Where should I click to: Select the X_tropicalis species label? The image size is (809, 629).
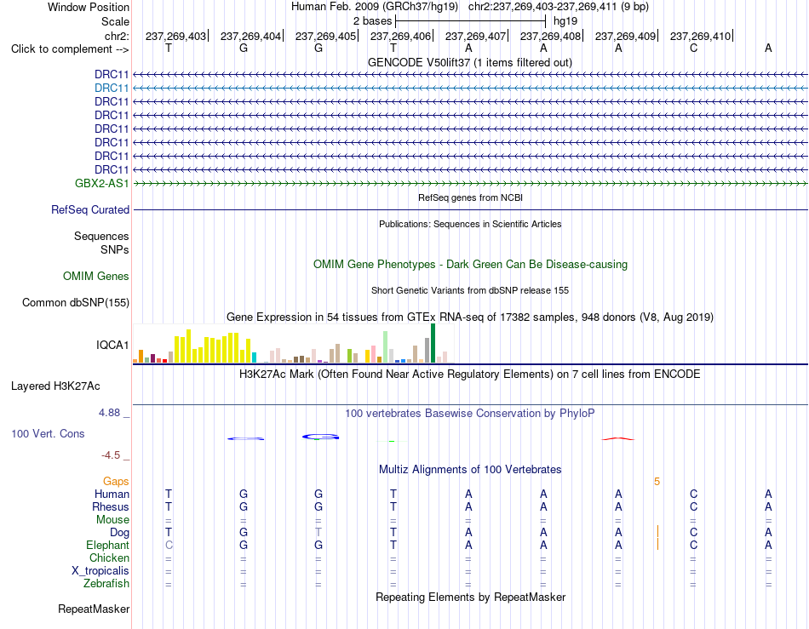tap(100, 571)
